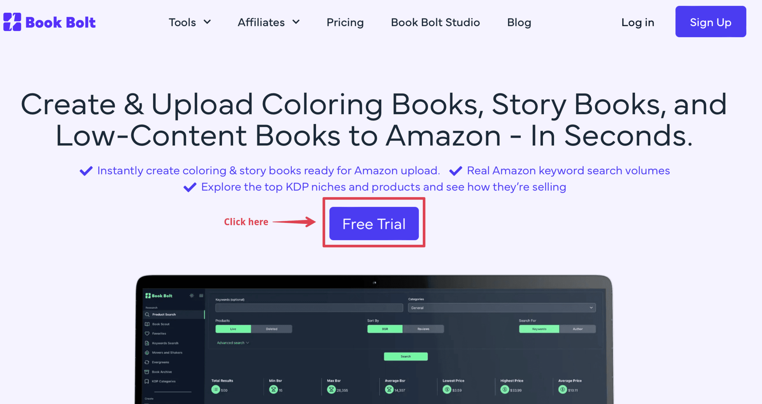Click the Evergreens refresh icon

(x=147, y=362)
